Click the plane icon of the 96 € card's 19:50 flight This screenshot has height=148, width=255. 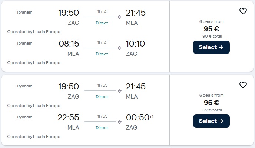pyautogui.click(x=120, y=91)
